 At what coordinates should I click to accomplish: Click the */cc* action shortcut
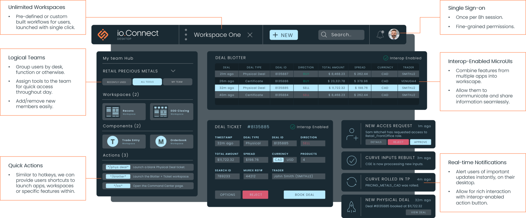point(118,186)
